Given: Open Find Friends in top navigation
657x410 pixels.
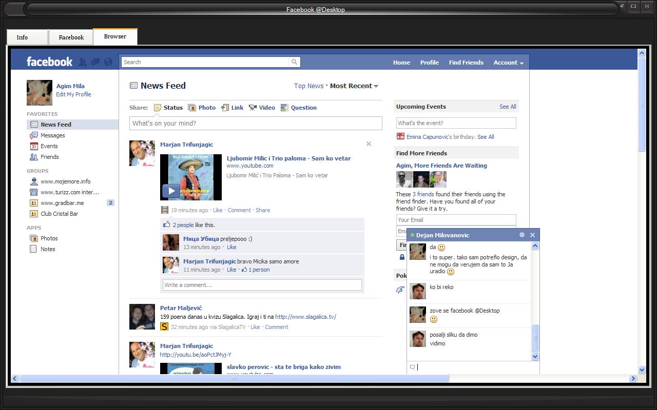Looking at the screenshot, I should click(x=466, y=63).
